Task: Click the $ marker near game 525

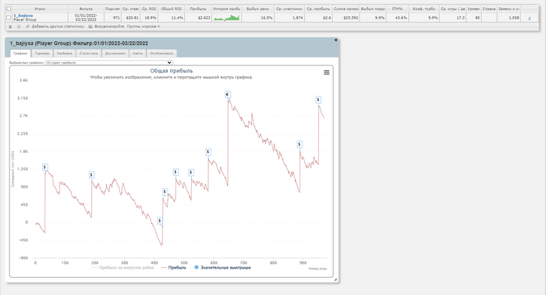Action: pos(191,172)
